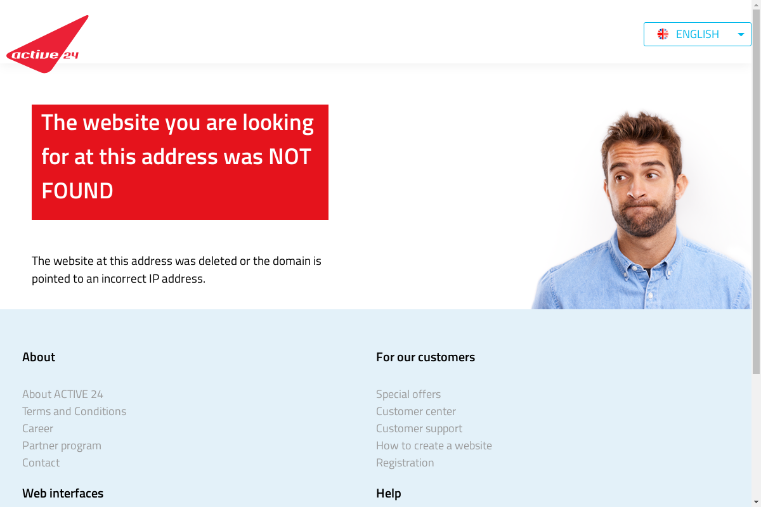Image resolution: width=761 pixels, height=507 pixels.
Task: Click the Registration link
Action: click(x=405, y=463)
